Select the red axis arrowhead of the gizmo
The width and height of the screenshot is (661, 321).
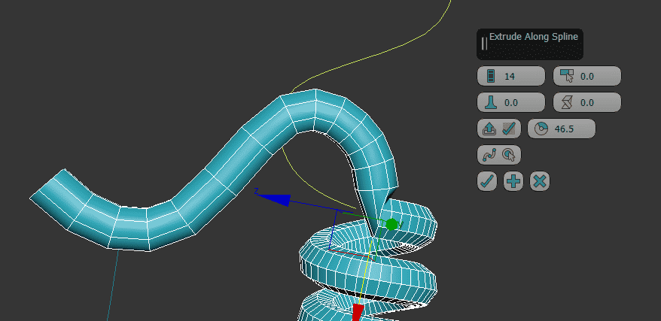[358, 313]
